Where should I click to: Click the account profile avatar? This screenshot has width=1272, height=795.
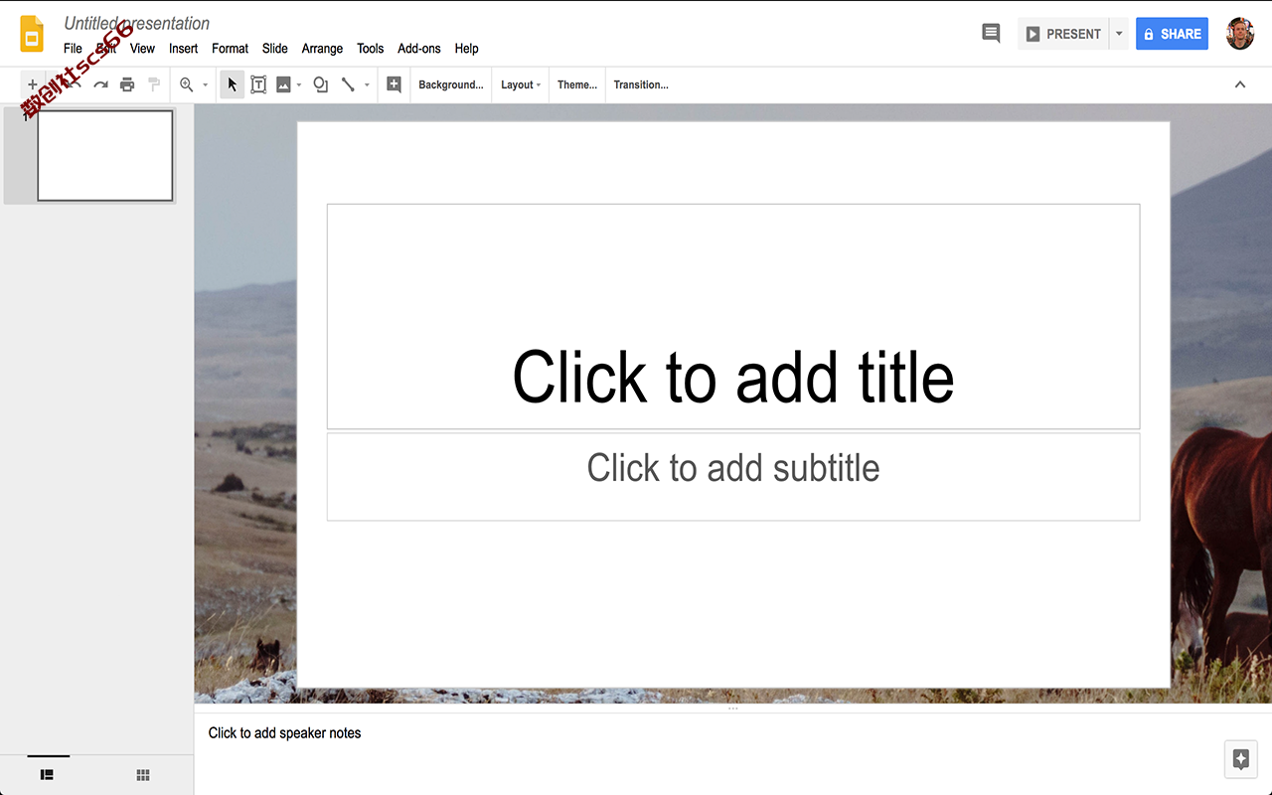click(1240, 33)
